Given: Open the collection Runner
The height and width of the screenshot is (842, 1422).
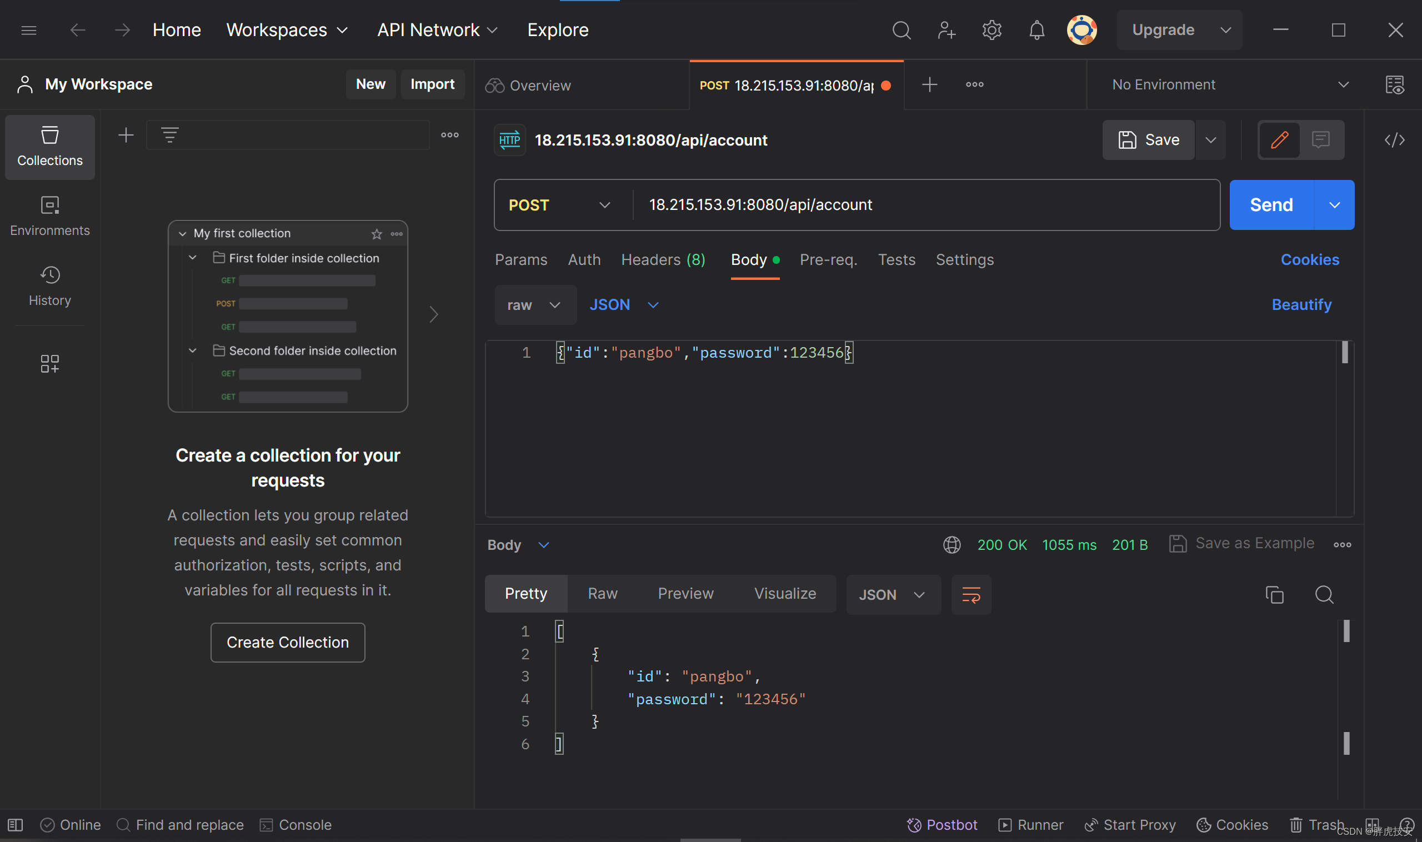Looking at the screenshot, I should point(1031,824).
